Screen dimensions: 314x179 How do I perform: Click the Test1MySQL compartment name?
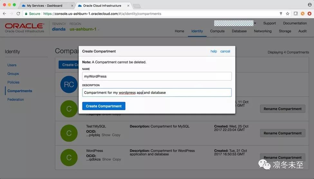coord(96,126)
